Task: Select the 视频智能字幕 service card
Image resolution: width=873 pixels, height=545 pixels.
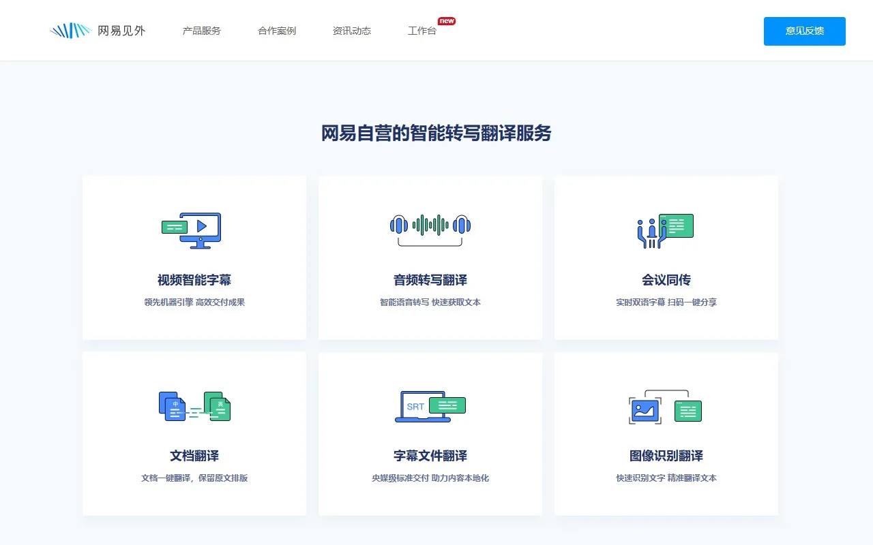Action: click(x=194, y=258)
